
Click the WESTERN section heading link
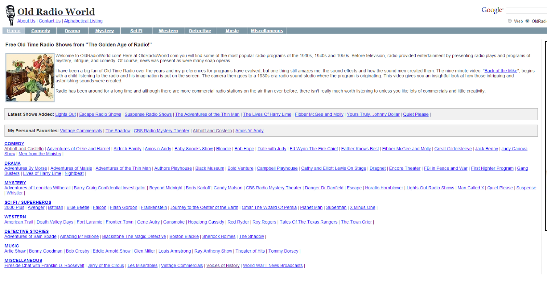click(15, 217)
